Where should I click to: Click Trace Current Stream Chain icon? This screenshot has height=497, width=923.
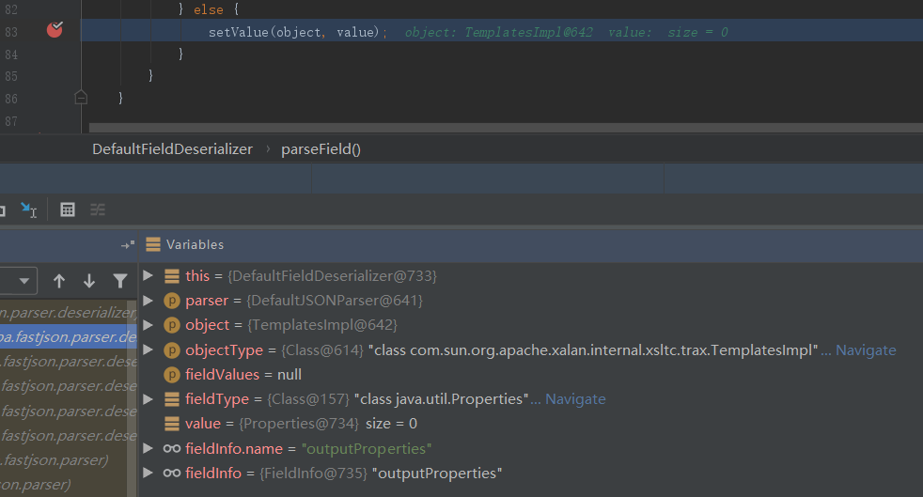tap(97, 210)
